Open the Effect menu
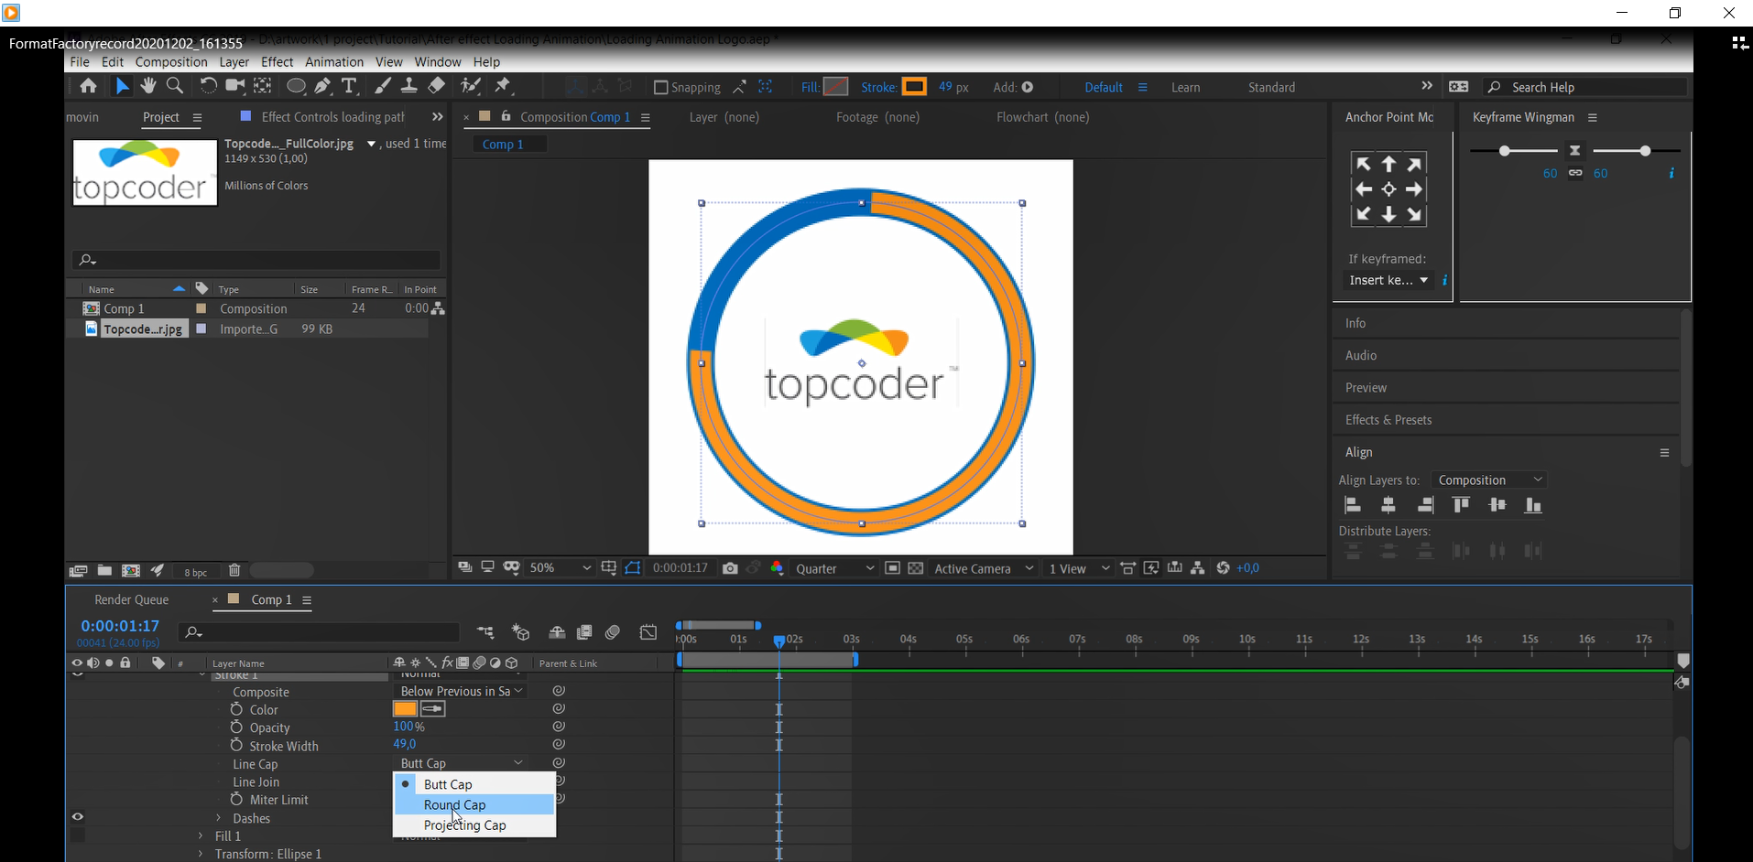1753x862 pixels. [x=277, y=62]
